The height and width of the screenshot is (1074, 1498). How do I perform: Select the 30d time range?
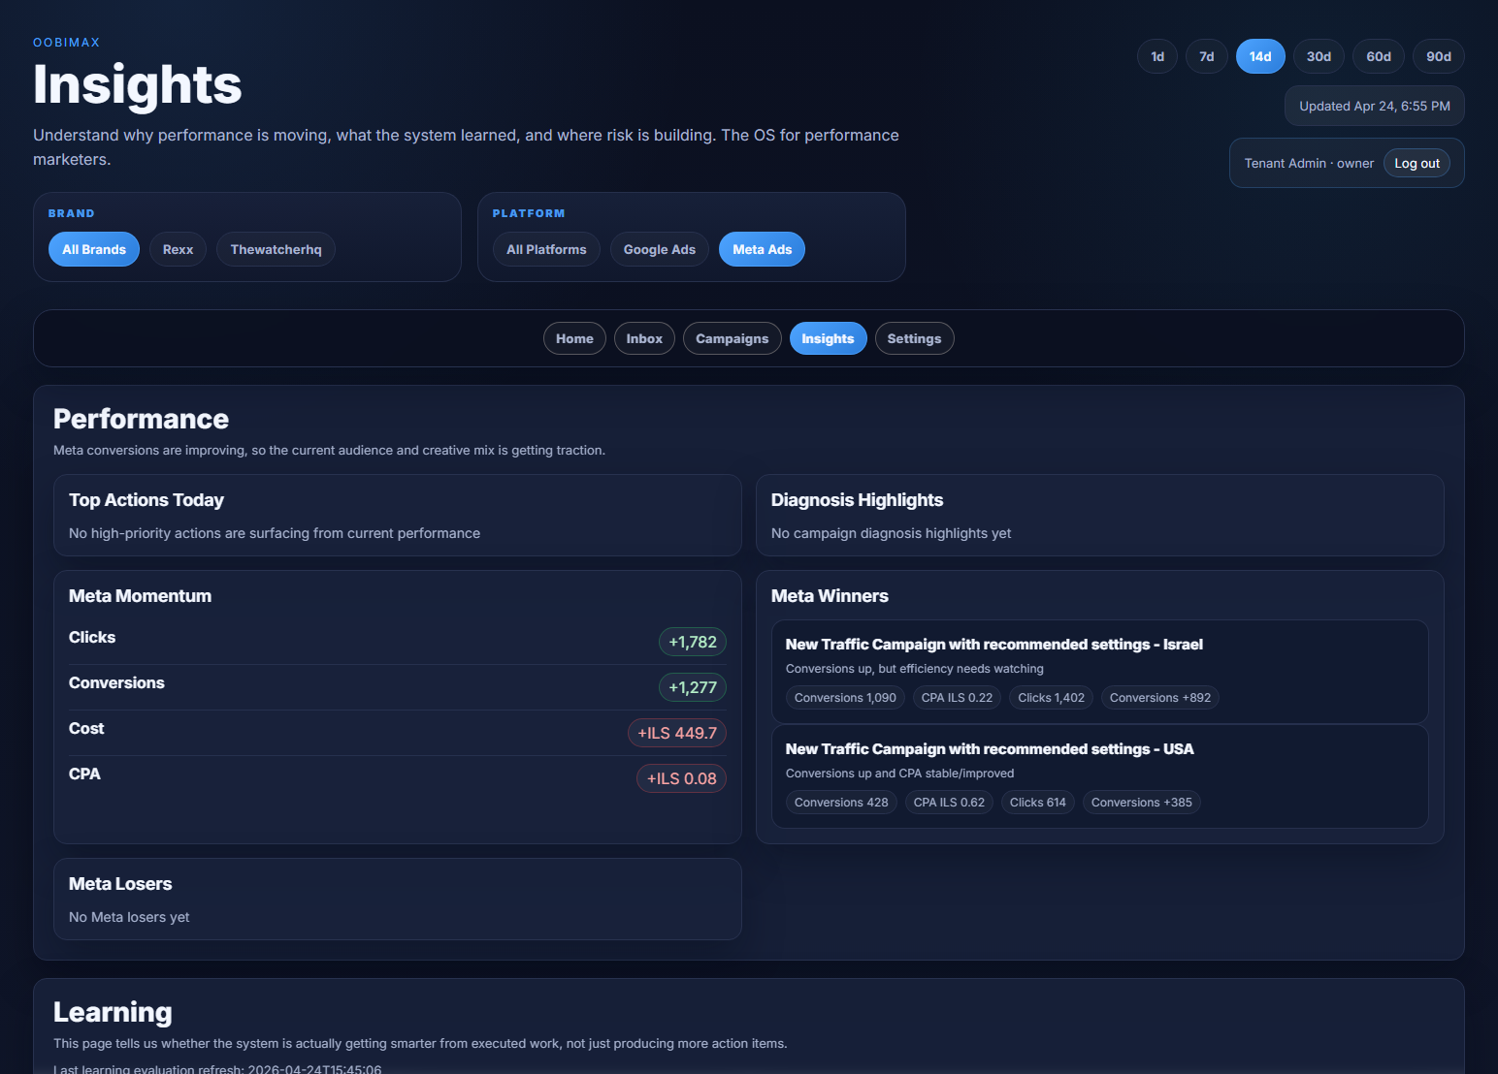pyautogui.click(x=1319, y=56)
